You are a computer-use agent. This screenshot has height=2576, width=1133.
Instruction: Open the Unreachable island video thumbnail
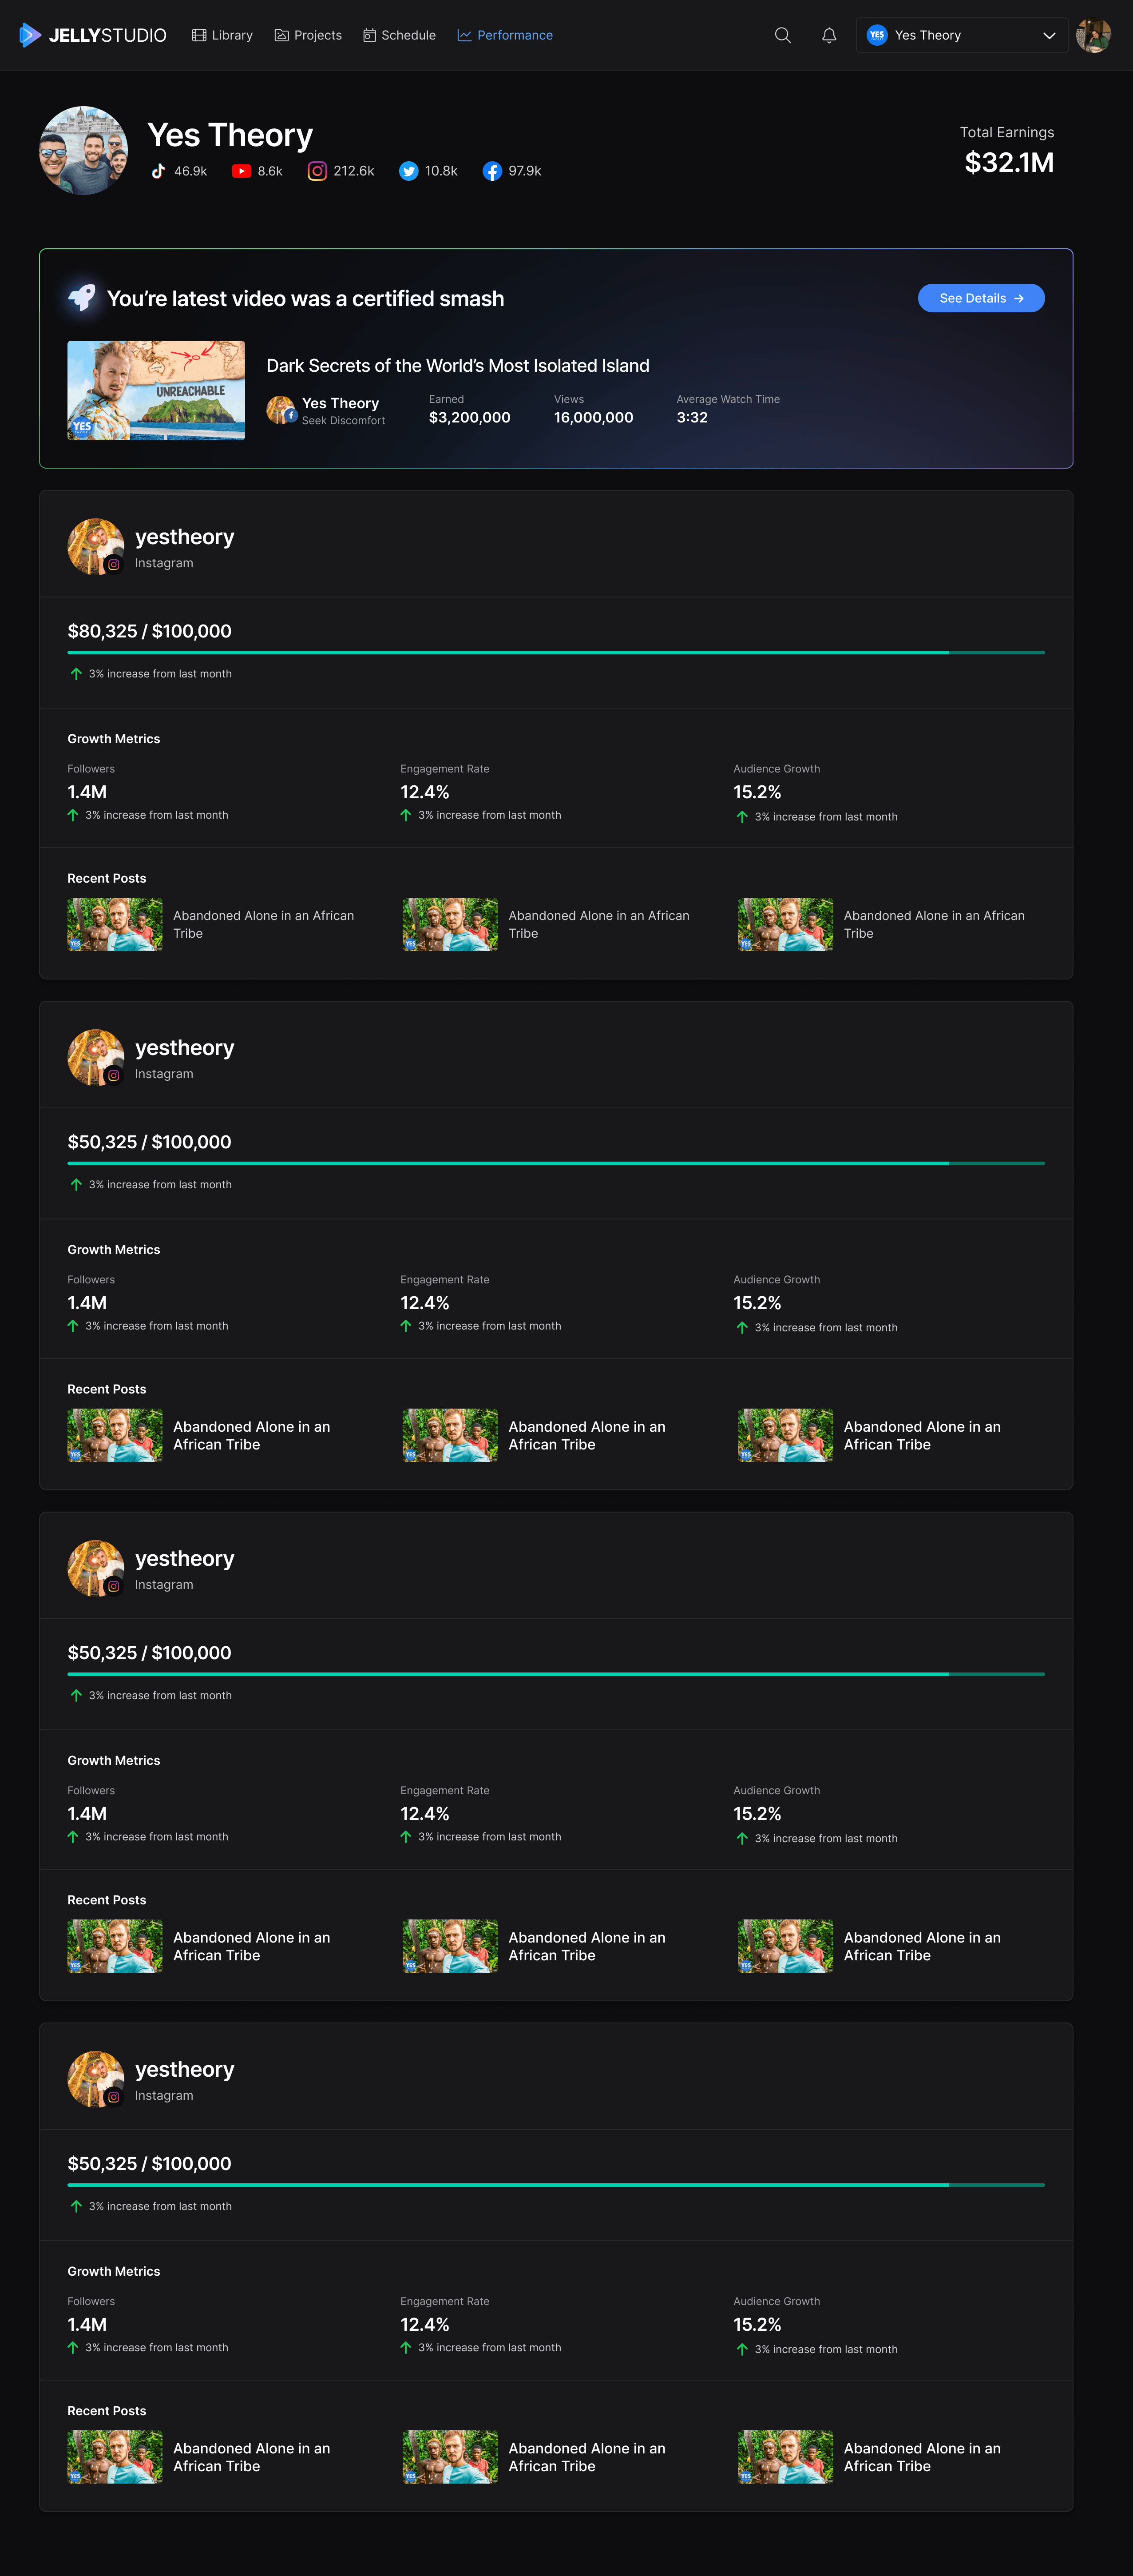[x=156, y=390]
